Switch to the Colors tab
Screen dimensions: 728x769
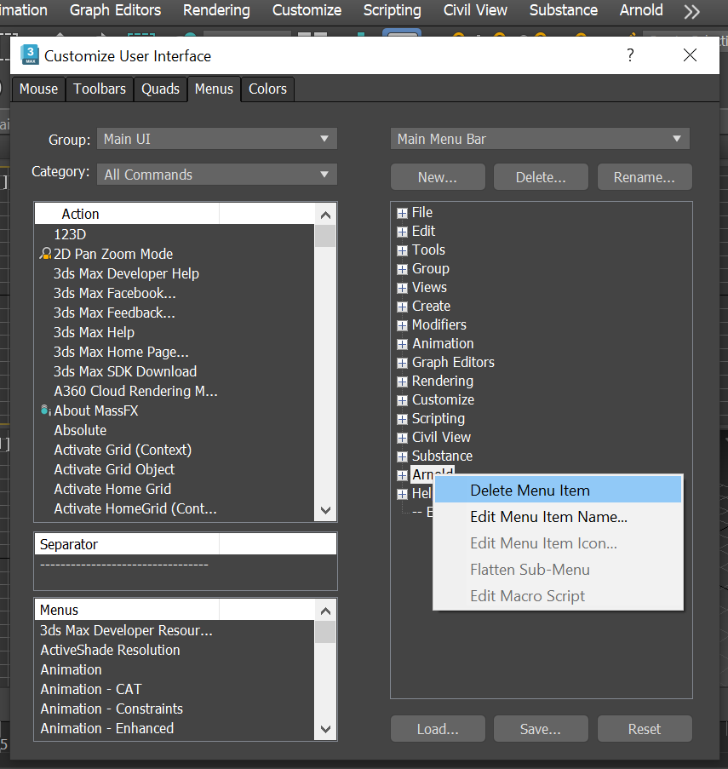[267, 89]
